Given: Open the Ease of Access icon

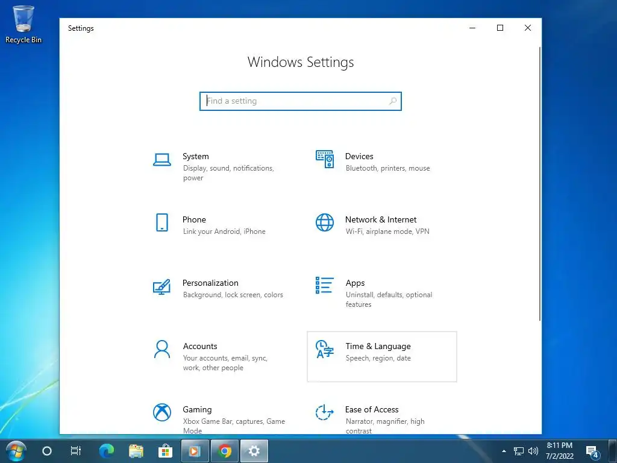Looking at the screenshot, I should (x=325, y=412).
